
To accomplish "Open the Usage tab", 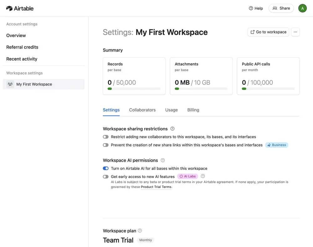I will [172, 110].
